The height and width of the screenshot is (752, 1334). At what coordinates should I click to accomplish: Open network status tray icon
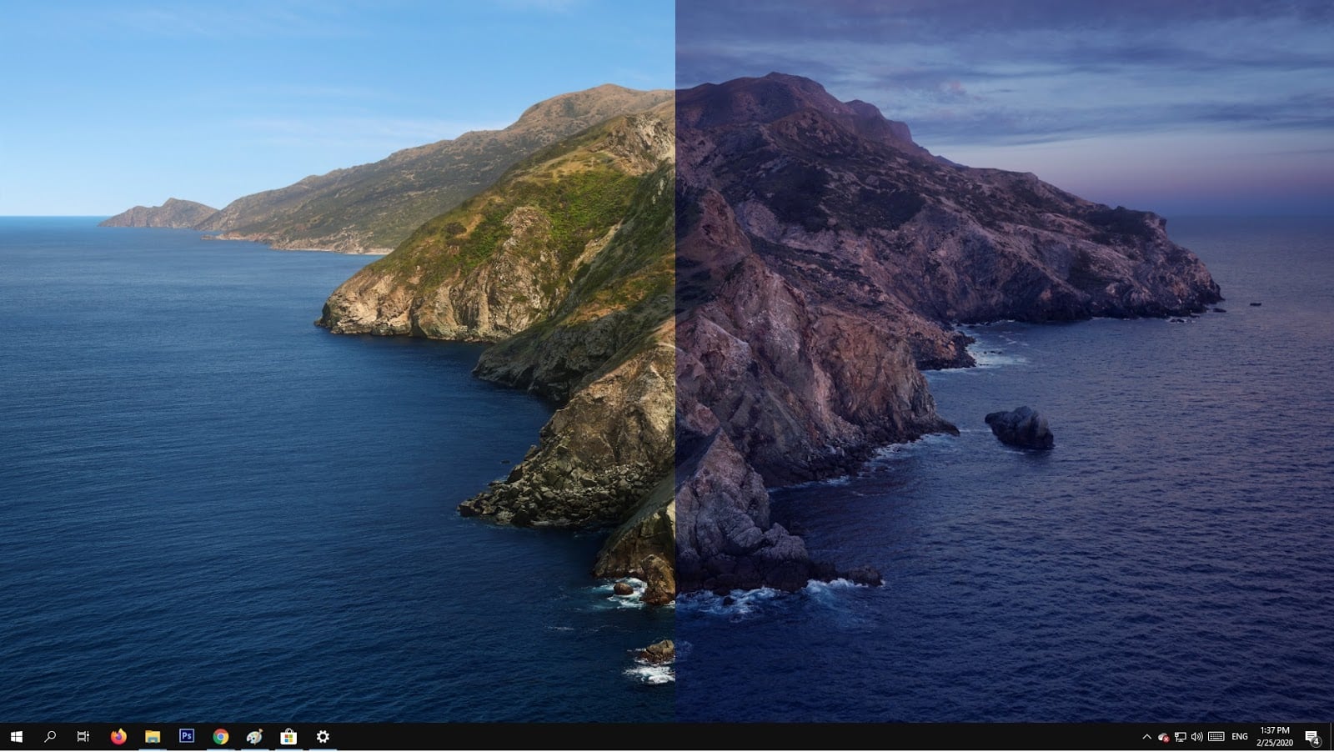click(1181, 737)
